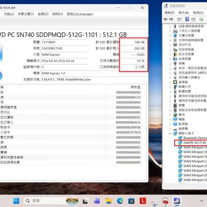Click the PCIe 4.0 x4 transfer mode field
This screenshot has height=207, width=207.
coord(64,61)
